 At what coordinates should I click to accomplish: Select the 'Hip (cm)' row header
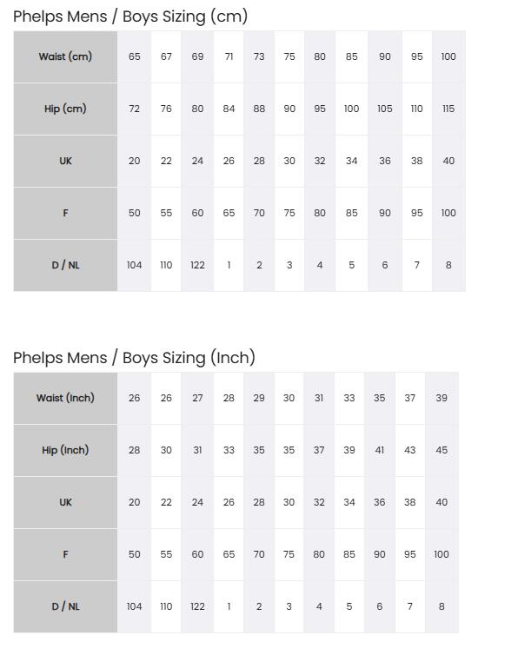(x=65, y=109)
